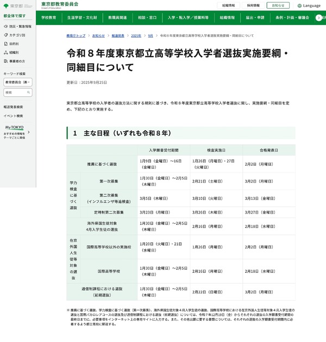The image size is (326, 342).
Task: Click the 国際高等学校以外の実施校 row header
Action: click(109, 247)
